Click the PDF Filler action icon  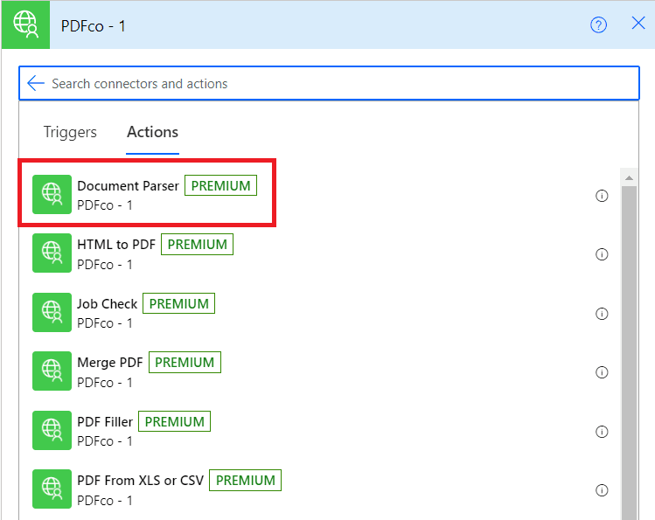[x=52, y=431]
